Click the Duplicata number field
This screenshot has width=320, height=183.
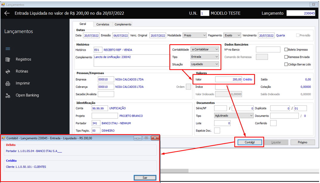280,108
